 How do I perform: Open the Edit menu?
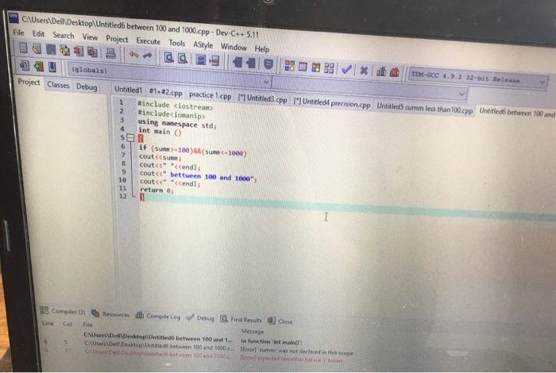(38, 34)
